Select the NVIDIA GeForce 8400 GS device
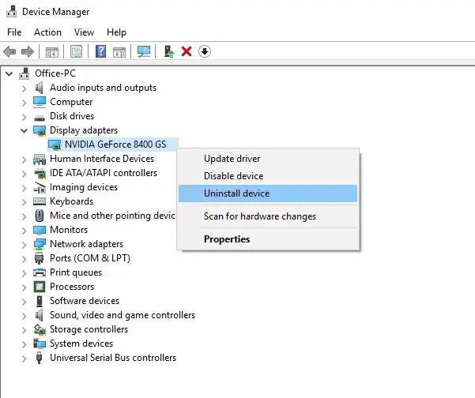 coord(115,145)
